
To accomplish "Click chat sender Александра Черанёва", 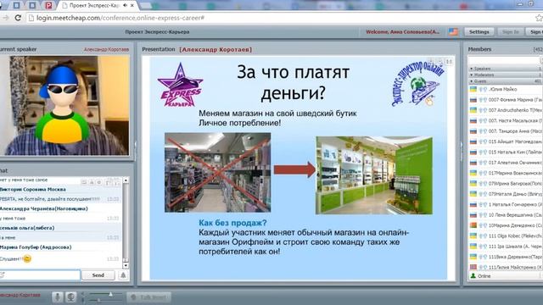I will pyautogui.click(x=43, y=208).
